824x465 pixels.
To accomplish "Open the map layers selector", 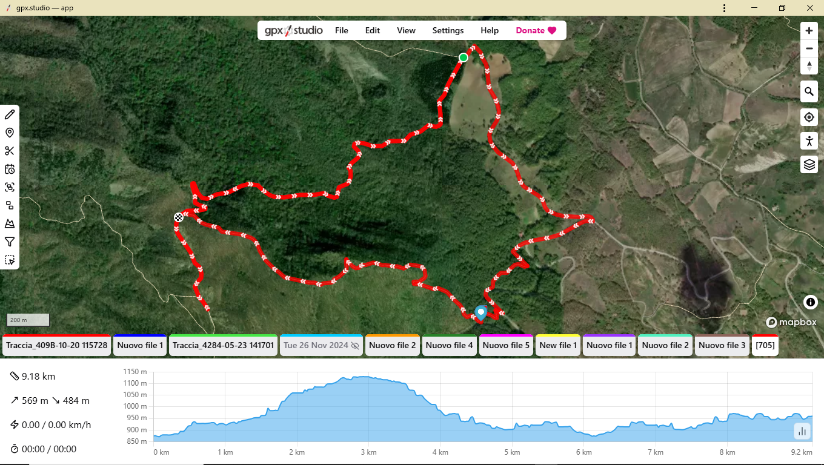I will pos(809,165).
